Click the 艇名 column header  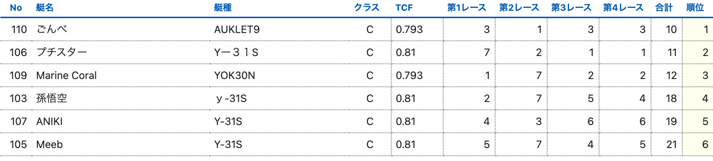45,8
